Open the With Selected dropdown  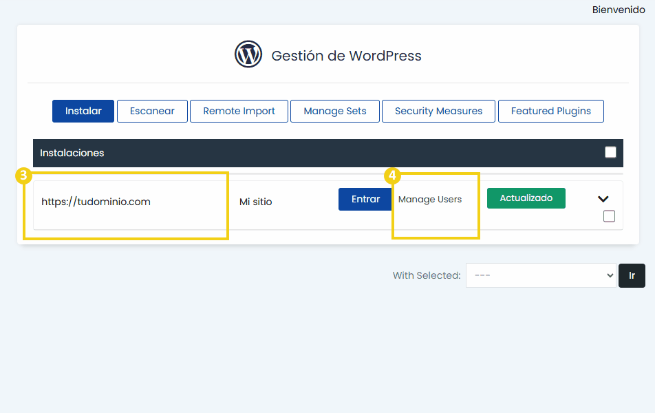click(541, 275)
